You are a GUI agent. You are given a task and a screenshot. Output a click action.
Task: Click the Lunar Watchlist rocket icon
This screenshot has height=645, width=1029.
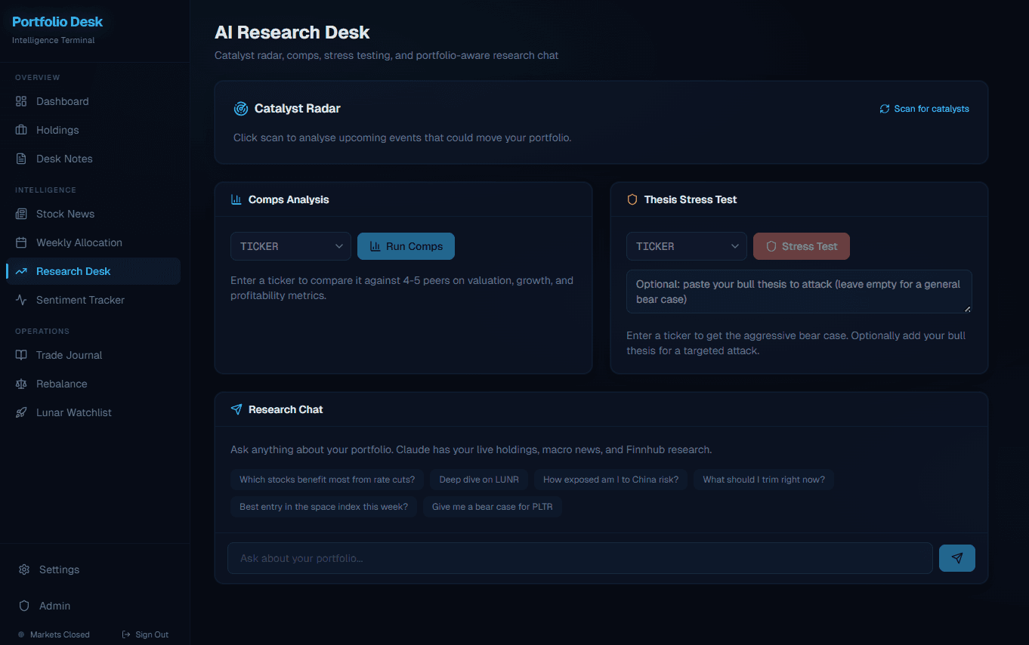click(x=21, y=412)
